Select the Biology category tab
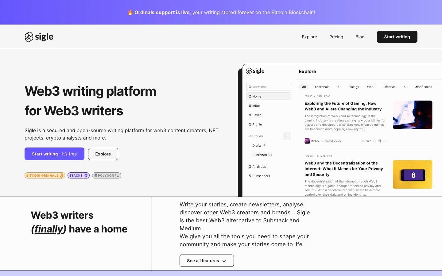Image resolution: width=442 pixels, height=276 pixels. (x=354, y=87)
